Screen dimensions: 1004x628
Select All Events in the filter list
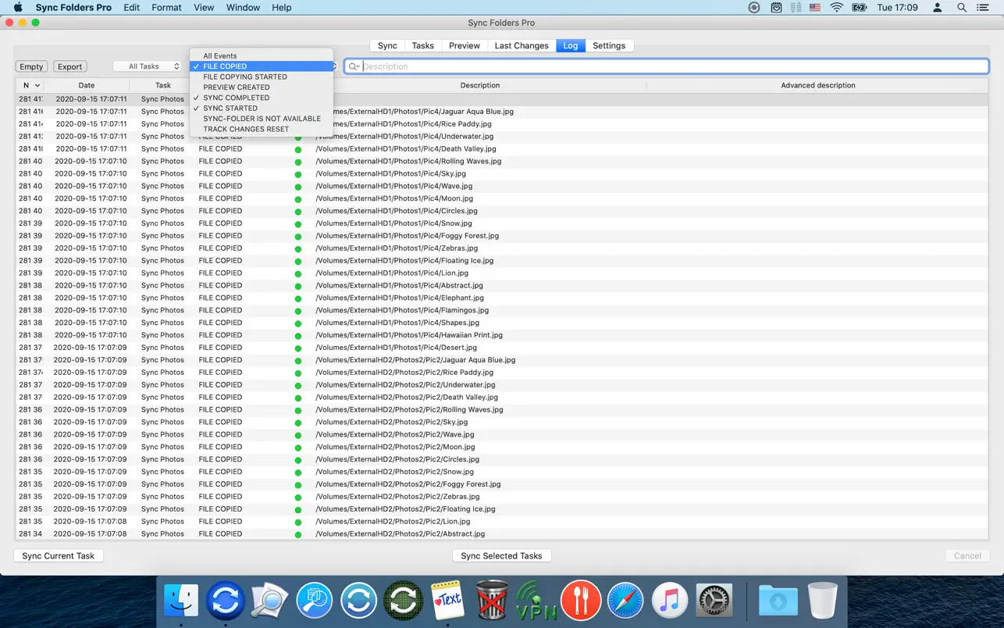[x=220, y=56]
